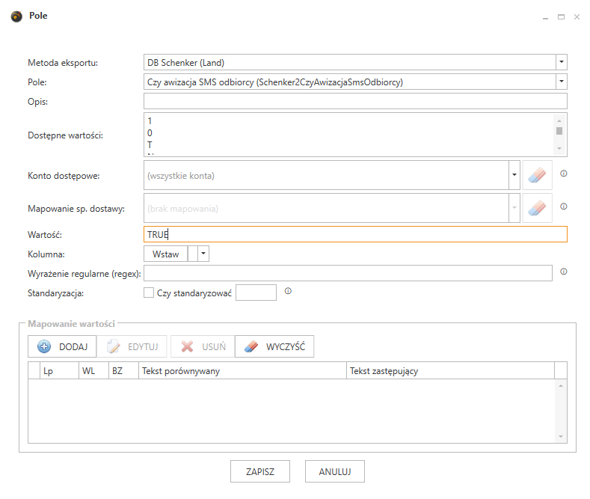Click the Lp column header

(x=59, y=370)
